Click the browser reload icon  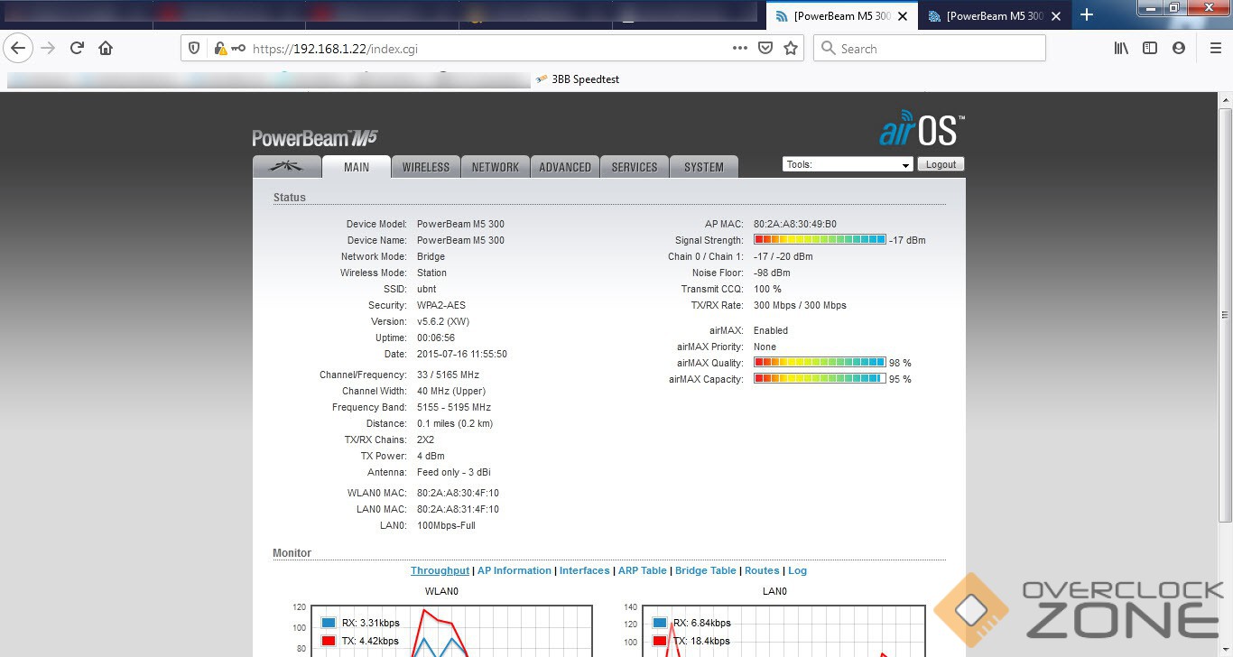coord(77,49)
